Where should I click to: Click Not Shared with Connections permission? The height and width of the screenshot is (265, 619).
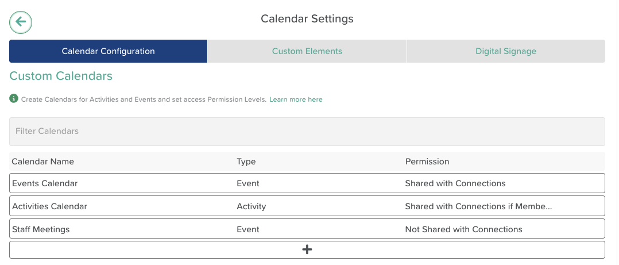click(x=463, y=229)
